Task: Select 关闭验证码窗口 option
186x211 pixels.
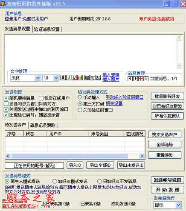Action: click(x=80, y=110)
